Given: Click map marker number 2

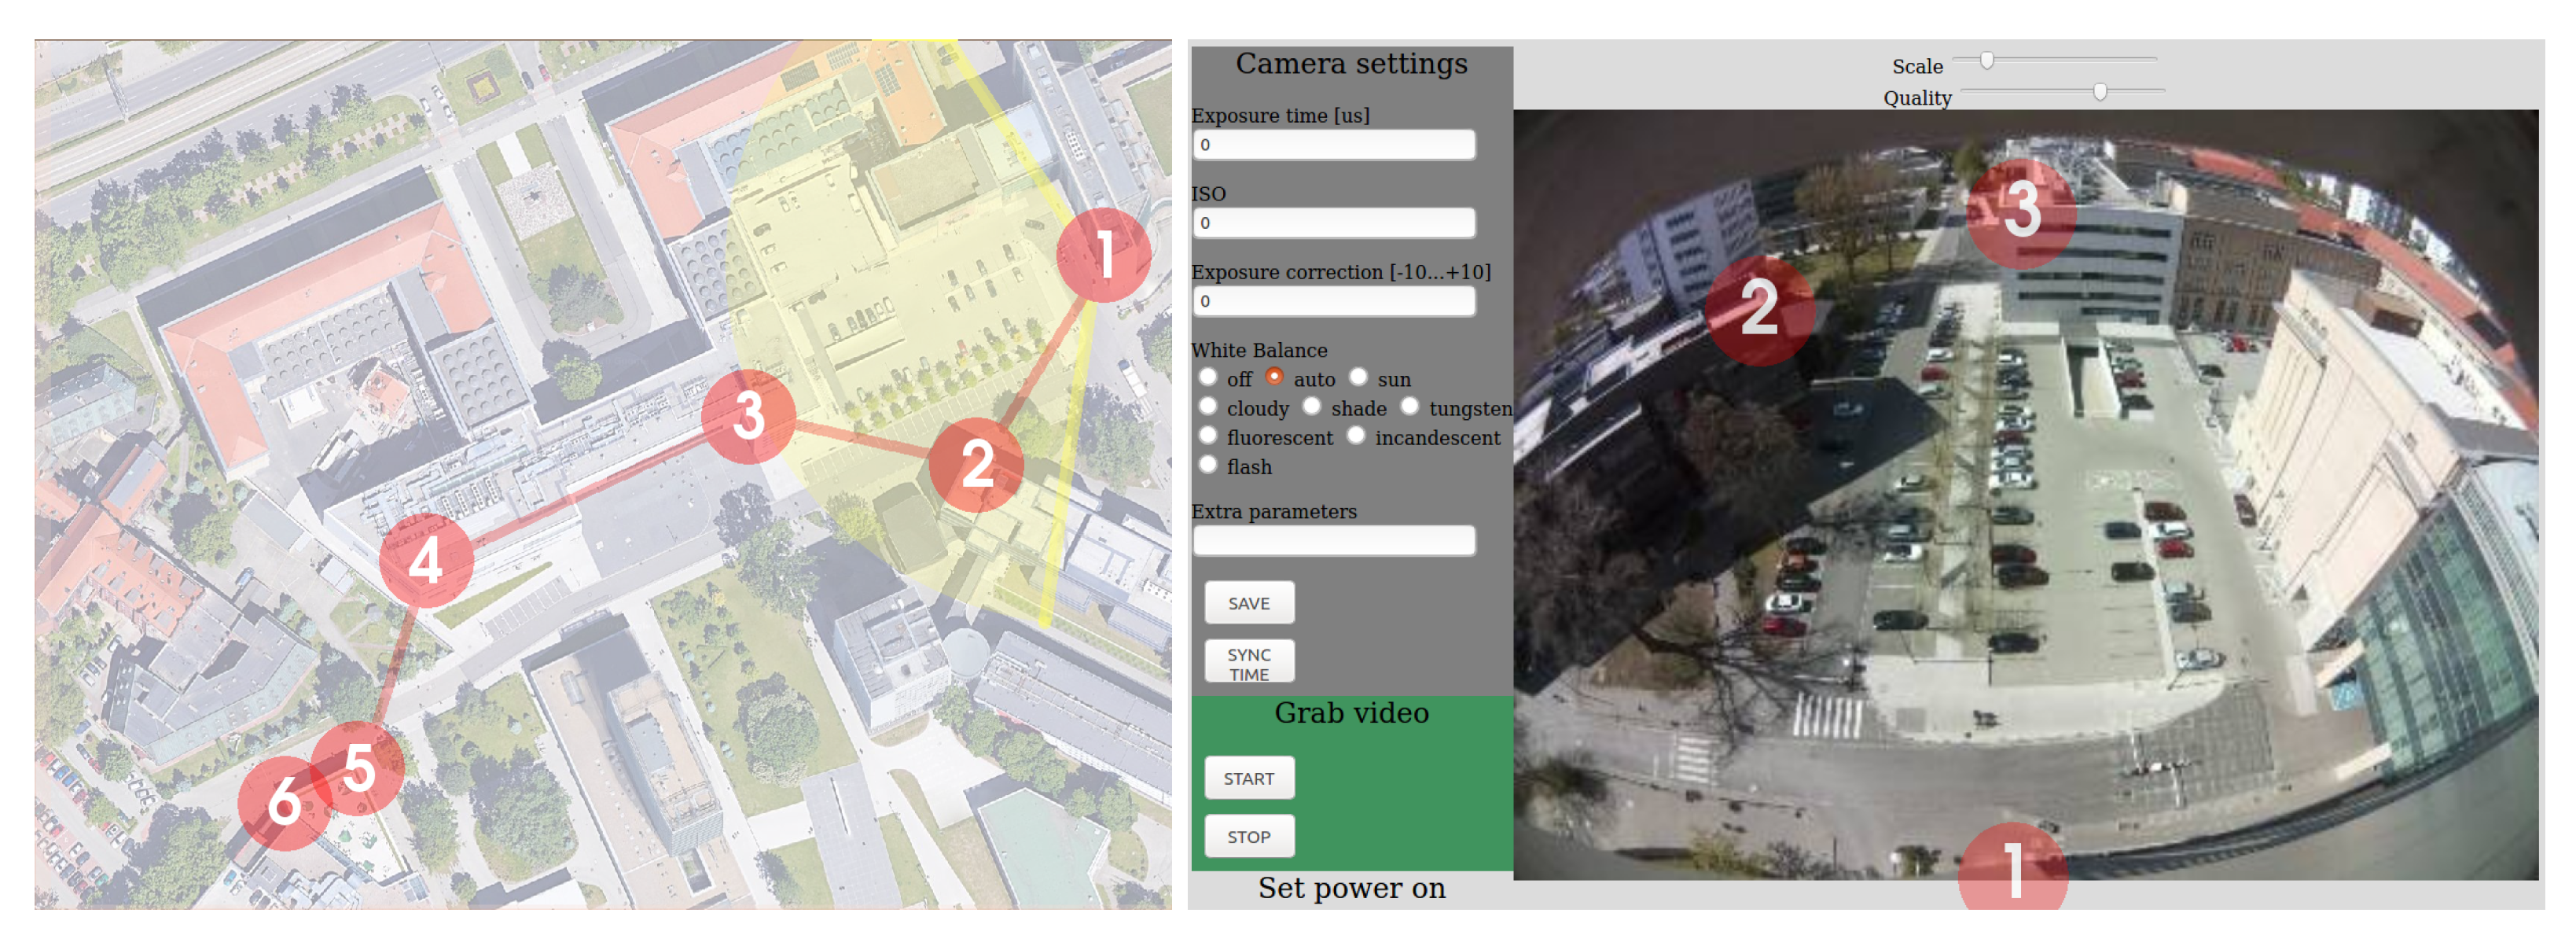Looking at the screenshot, I should [976, 465].
